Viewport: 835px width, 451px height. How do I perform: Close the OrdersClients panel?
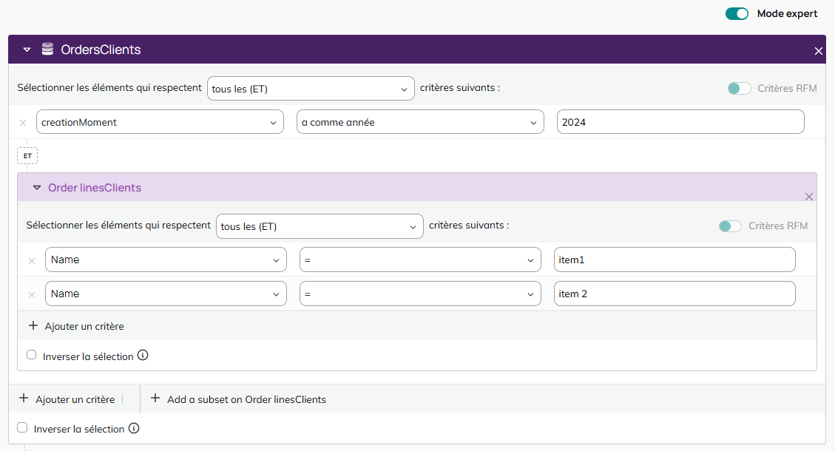(819, 51)
